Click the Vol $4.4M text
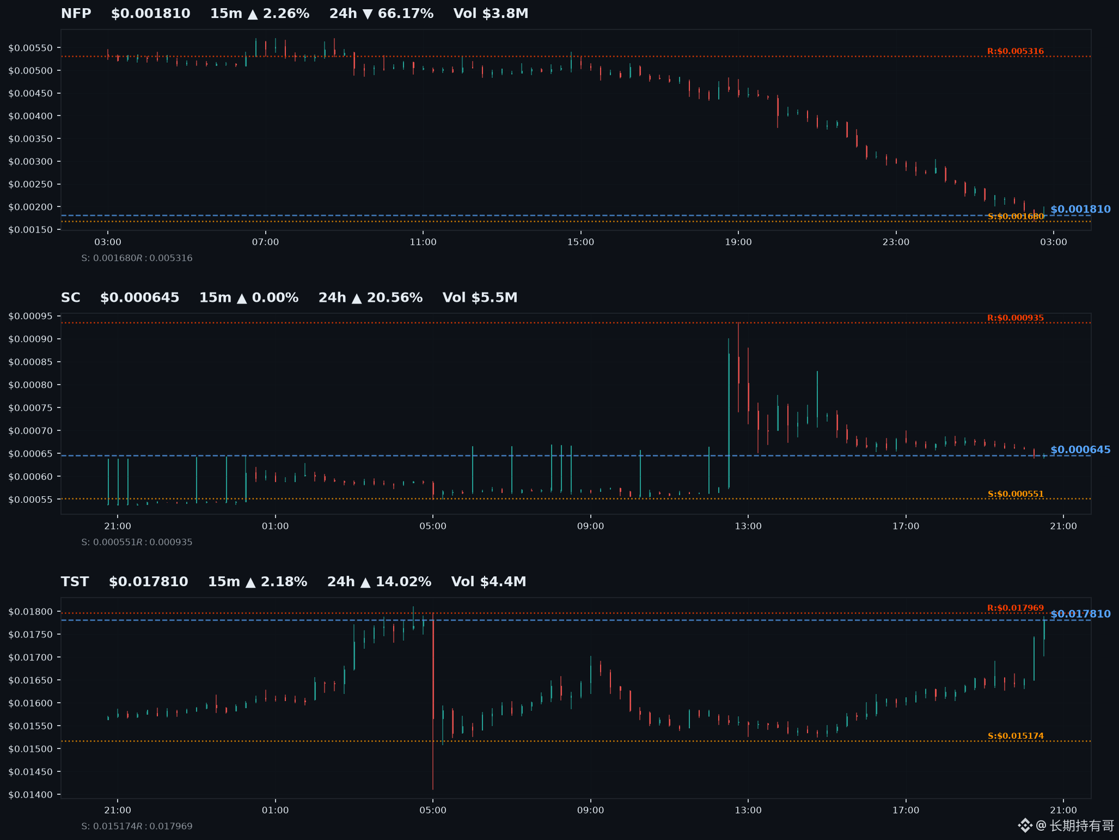1119x840 pixels. [488, 582]
